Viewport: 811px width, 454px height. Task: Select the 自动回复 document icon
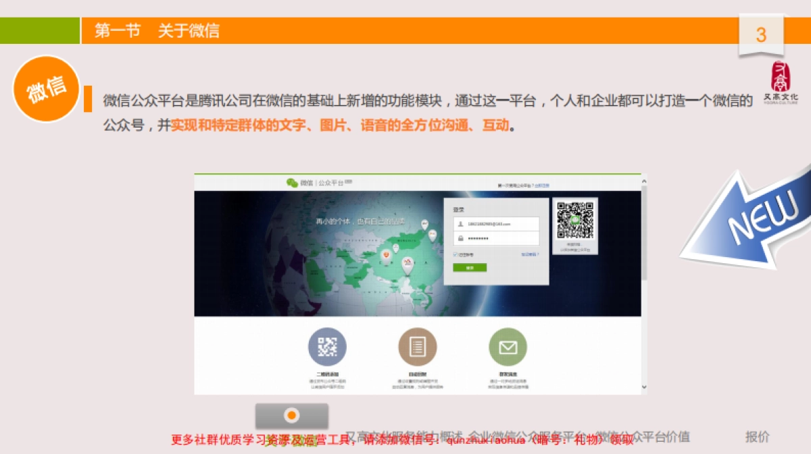click(418, 346)
